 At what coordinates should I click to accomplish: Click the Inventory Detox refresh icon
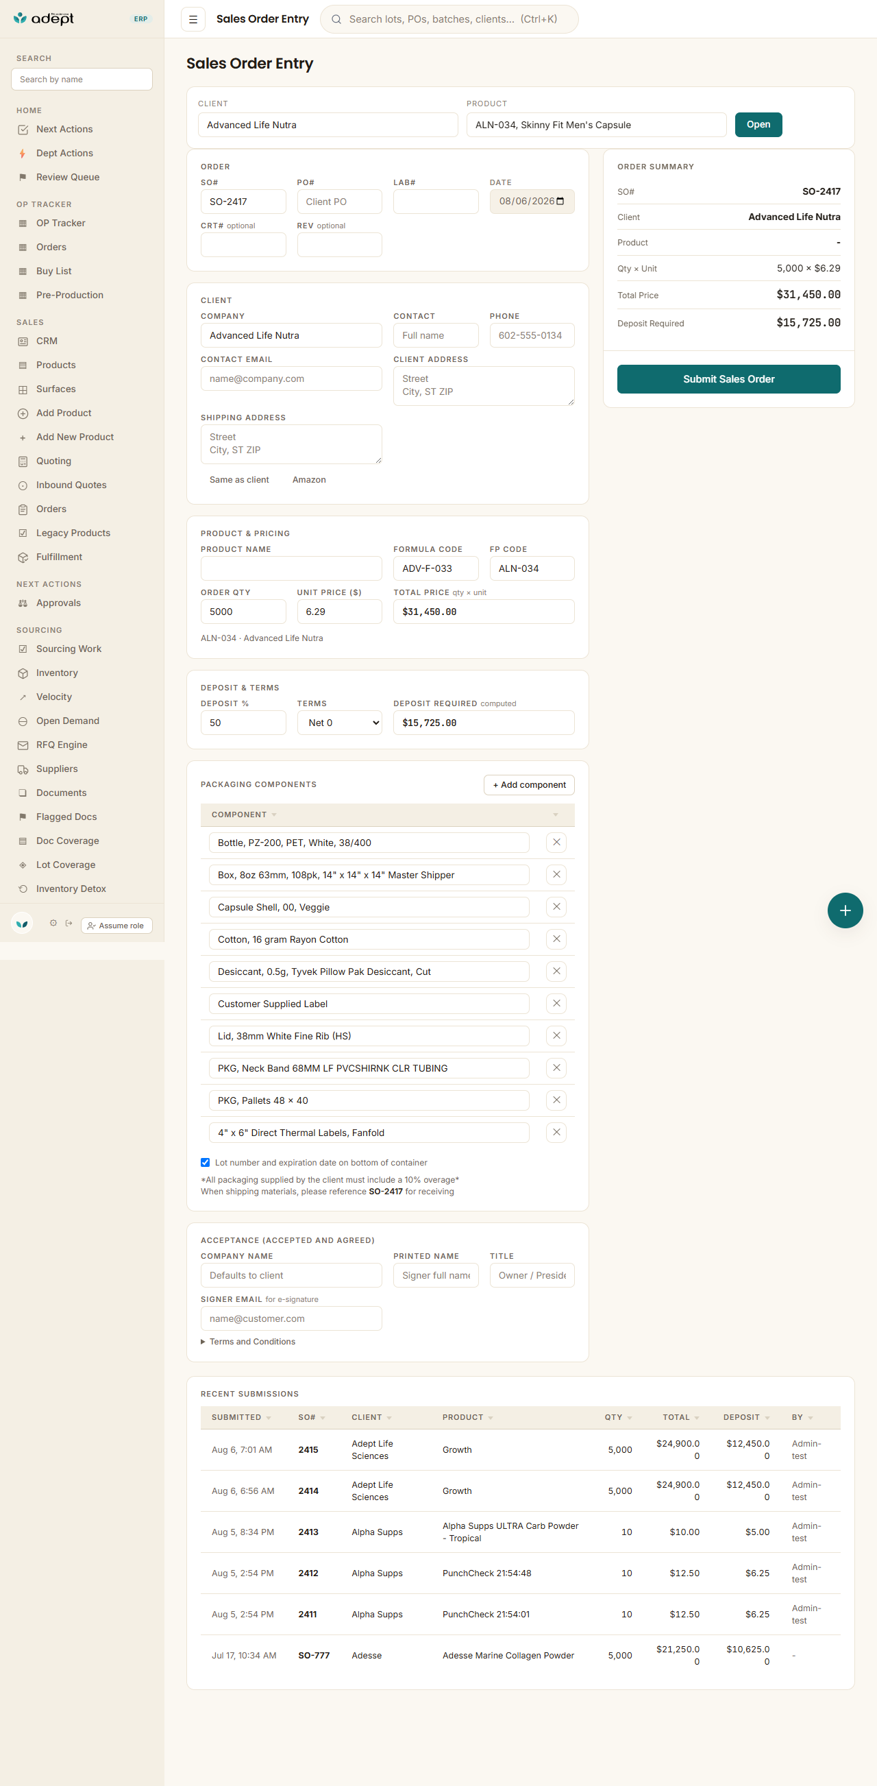(x=23, y=889)
